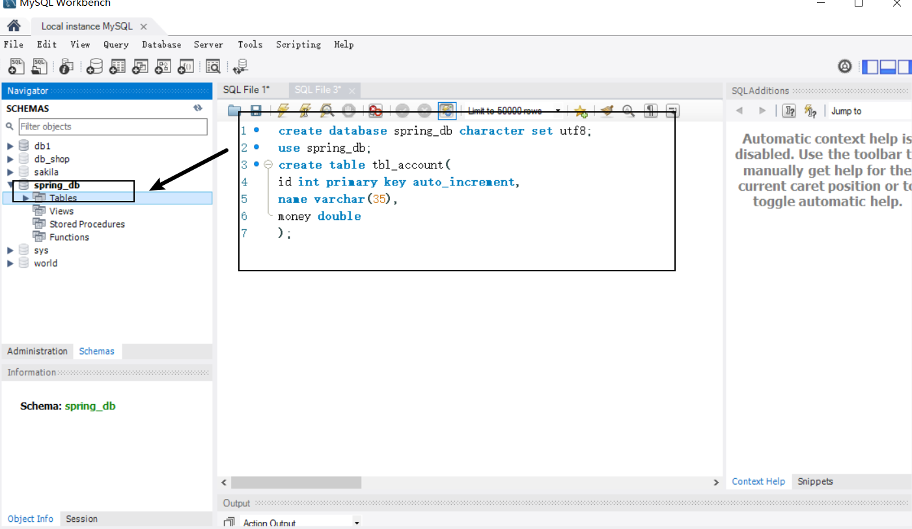Expand the world schema
Image resolution: width=912 pixels, height=529 pixels.
(x=10, y=263)
